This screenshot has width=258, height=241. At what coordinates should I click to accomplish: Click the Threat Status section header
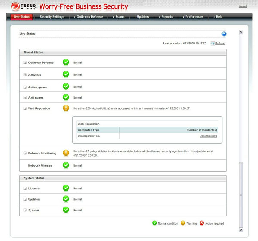click(x=123, y=52)
